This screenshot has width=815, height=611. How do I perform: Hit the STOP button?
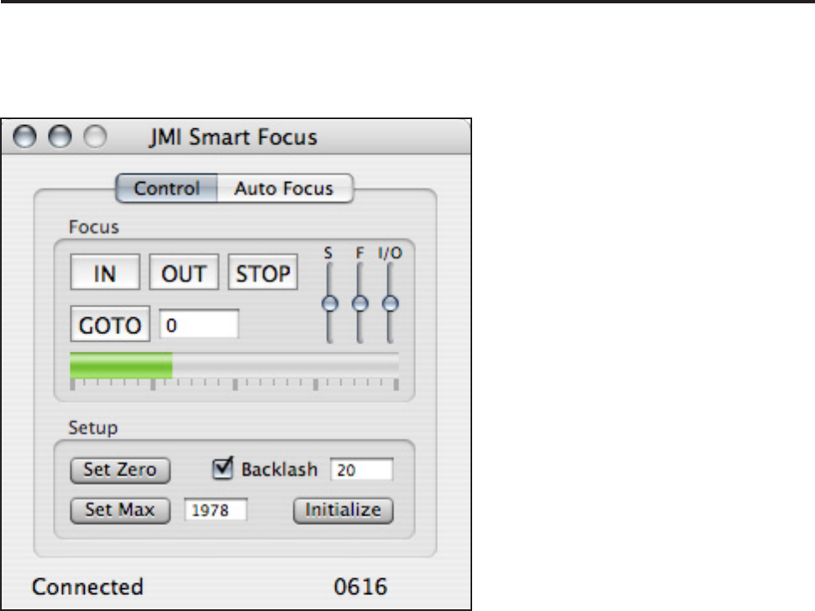263,272
